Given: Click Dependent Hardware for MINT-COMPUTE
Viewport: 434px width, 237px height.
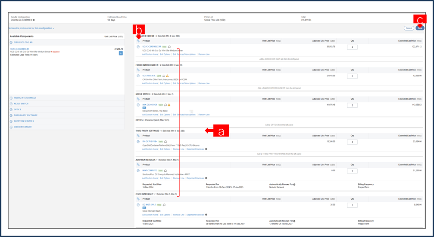Looking at the screenshot, I should 195,178.
